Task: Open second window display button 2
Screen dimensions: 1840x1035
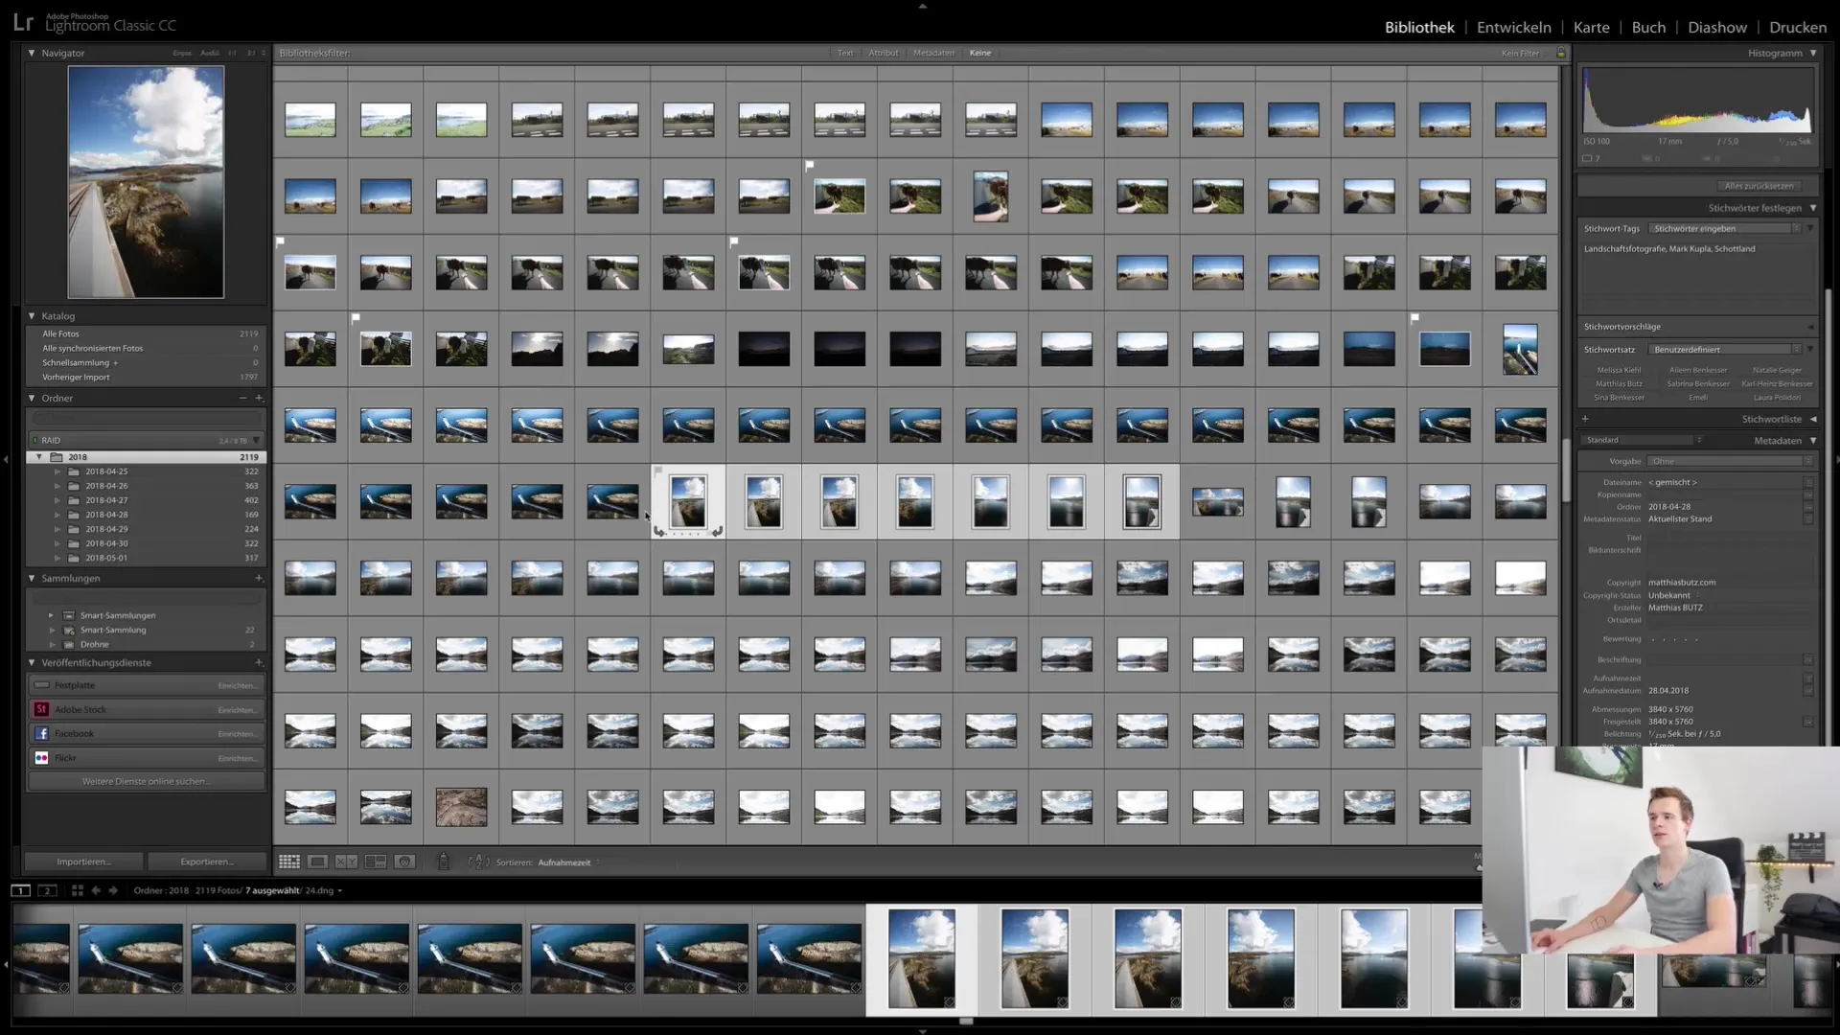Action: 47,890
